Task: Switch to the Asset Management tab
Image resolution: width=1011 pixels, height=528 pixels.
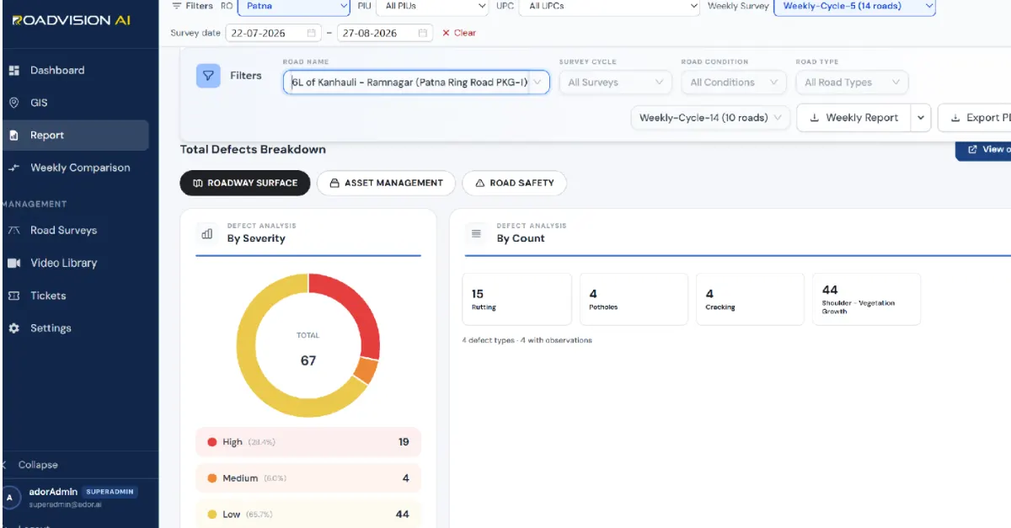Action: (x=386, y=183)
